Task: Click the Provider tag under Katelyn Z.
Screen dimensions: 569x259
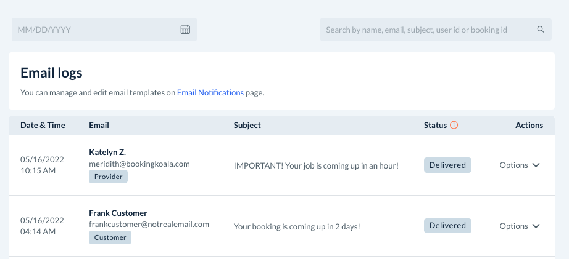Action: point(110,177)
